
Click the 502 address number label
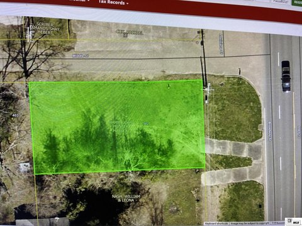point(146,124)
